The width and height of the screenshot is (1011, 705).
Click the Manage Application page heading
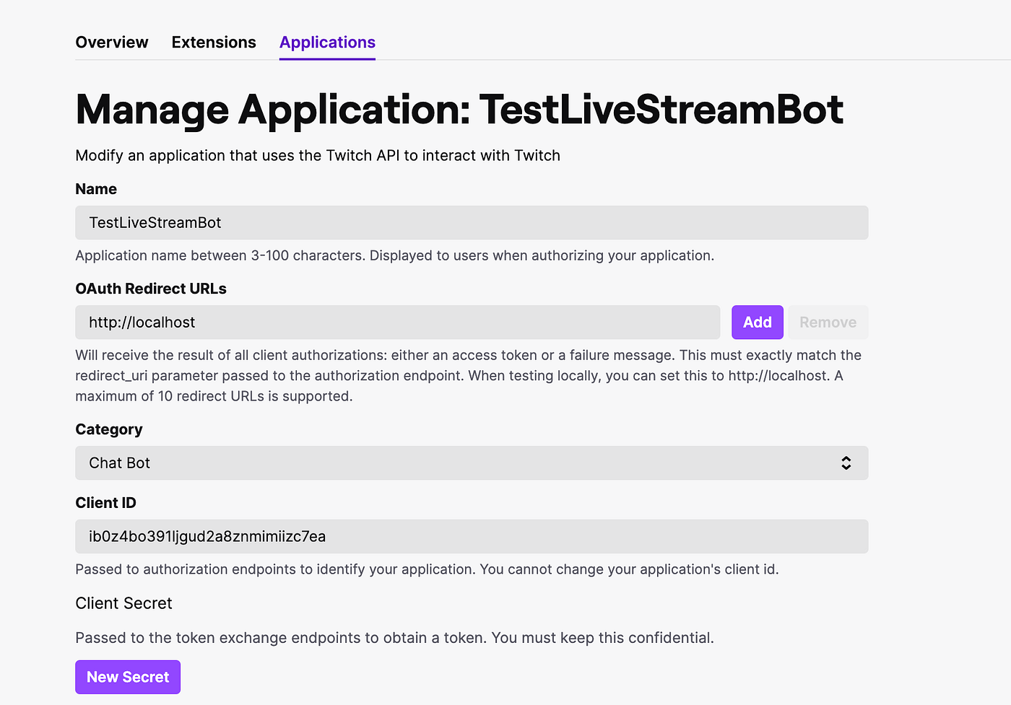coord(459,110)
